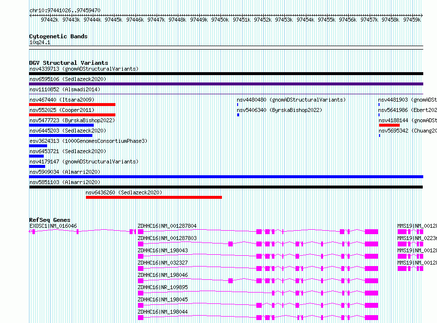Open the nsv6445203 (Sedlazeck2020) variant label

point(68,131)
